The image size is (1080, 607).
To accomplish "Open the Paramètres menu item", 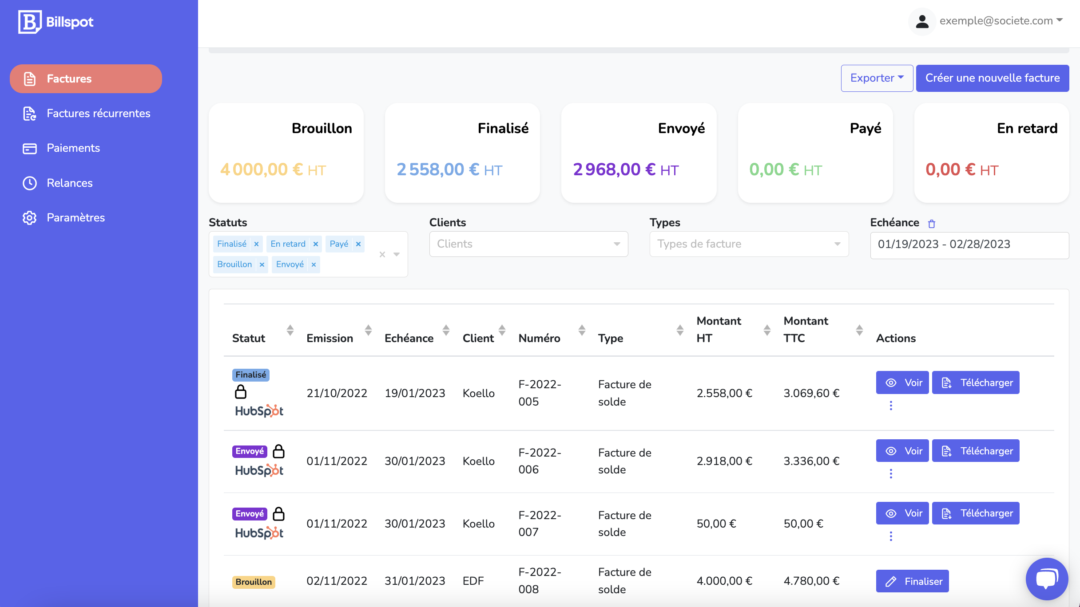I will pyautogui.click(x=75, y=218).
